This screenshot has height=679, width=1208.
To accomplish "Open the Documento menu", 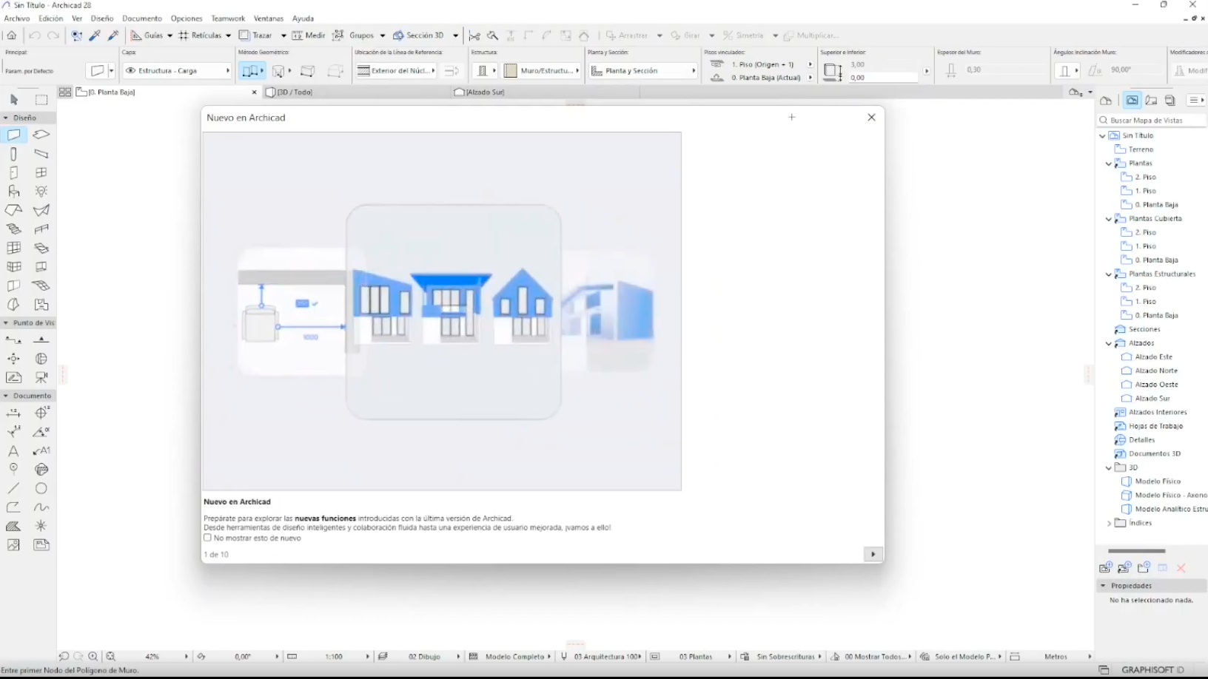I will click(141, 18).
